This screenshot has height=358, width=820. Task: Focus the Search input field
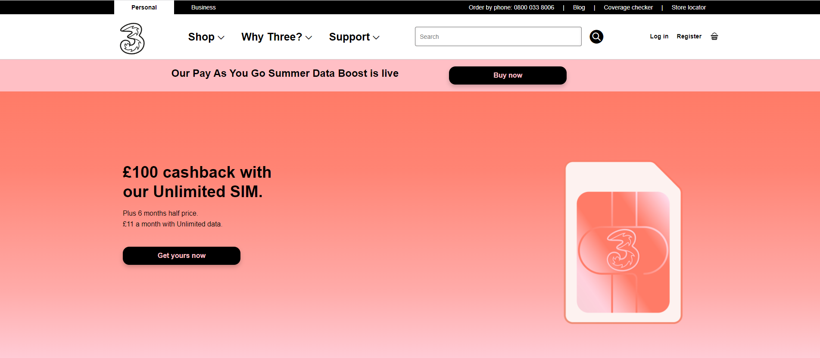(x=498, y=37)
